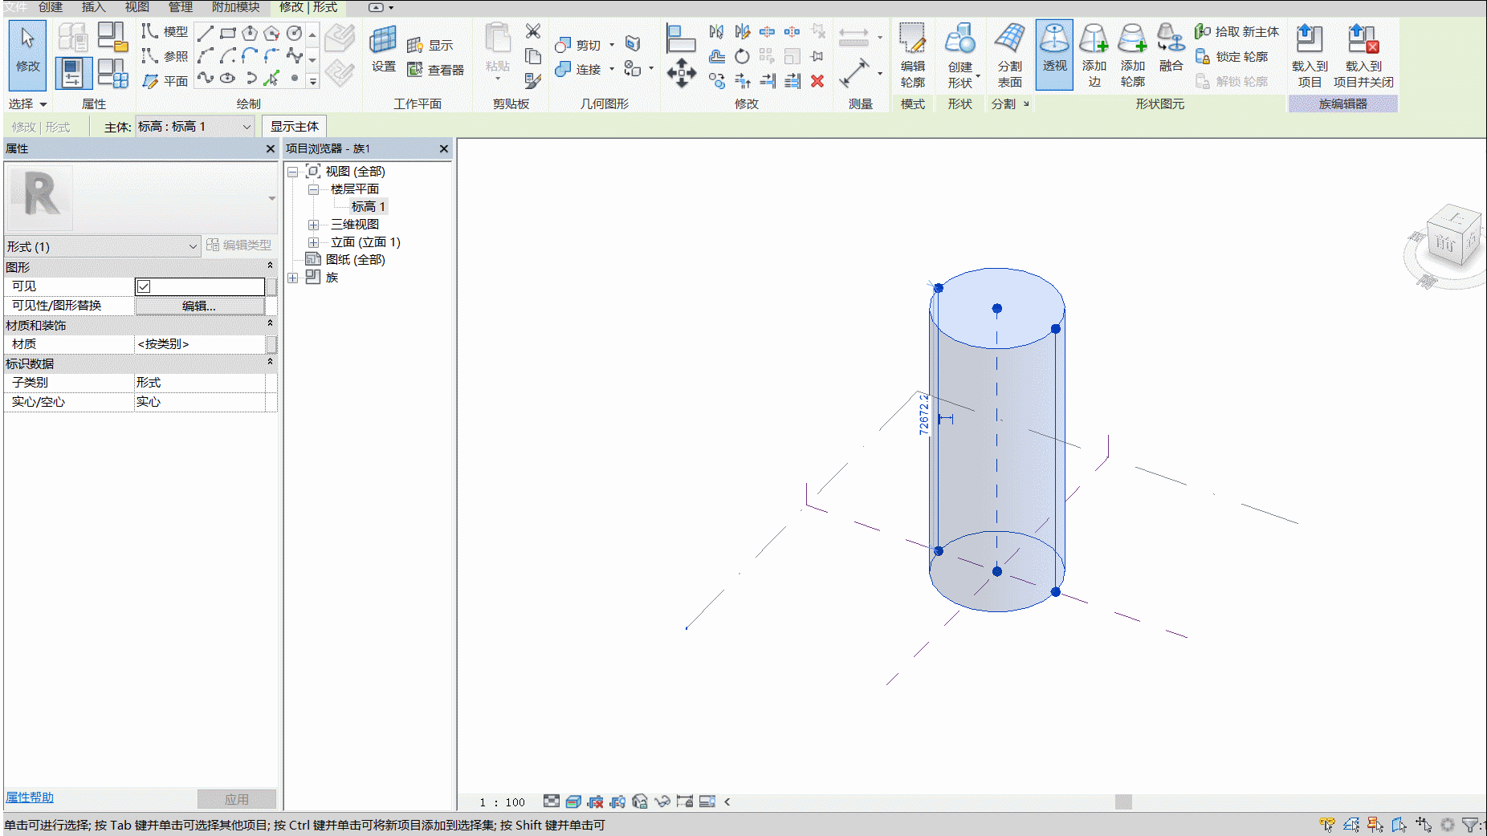Viewport: 1487px width, 836px height.
Task: Click the 查看器 (Viewer) button
Action: 435,70
